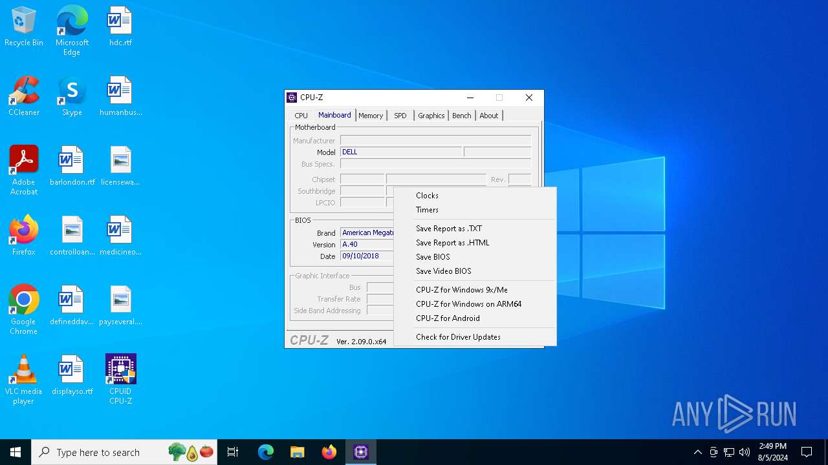
Task: Open the Google Chrome desktop shortcut
Action: [24, 310]
